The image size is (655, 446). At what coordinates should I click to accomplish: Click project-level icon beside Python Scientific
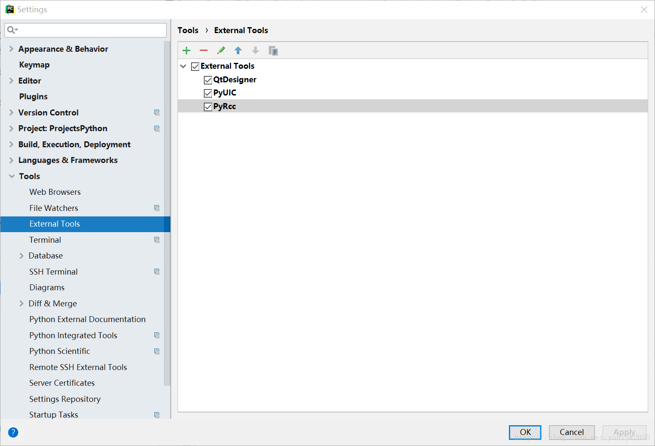coord(157,351)
